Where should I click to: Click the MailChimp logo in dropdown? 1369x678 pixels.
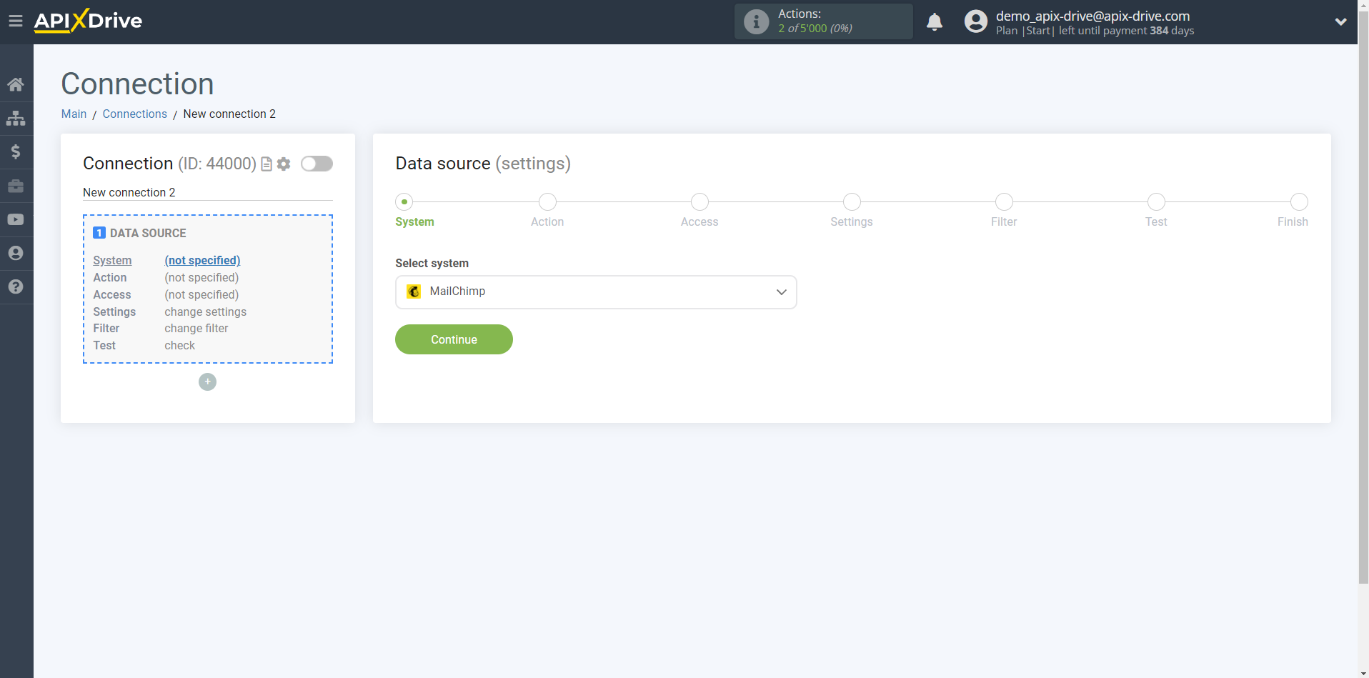tap(414, 291)
